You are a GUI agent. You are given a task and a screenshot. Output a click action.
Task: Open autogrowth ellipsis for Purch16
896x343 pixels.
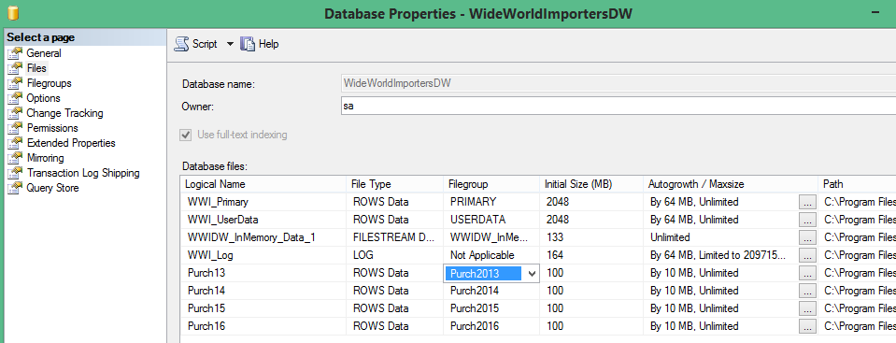tap(807, 326)
